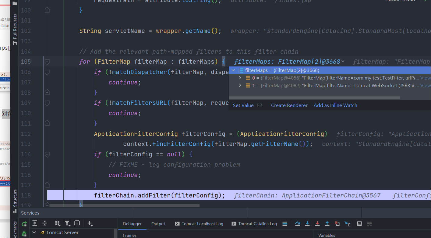431x238 pixels.
Task: Click filterChain.addFilter(filterConfig) on line 118
Action: point(159,195)
